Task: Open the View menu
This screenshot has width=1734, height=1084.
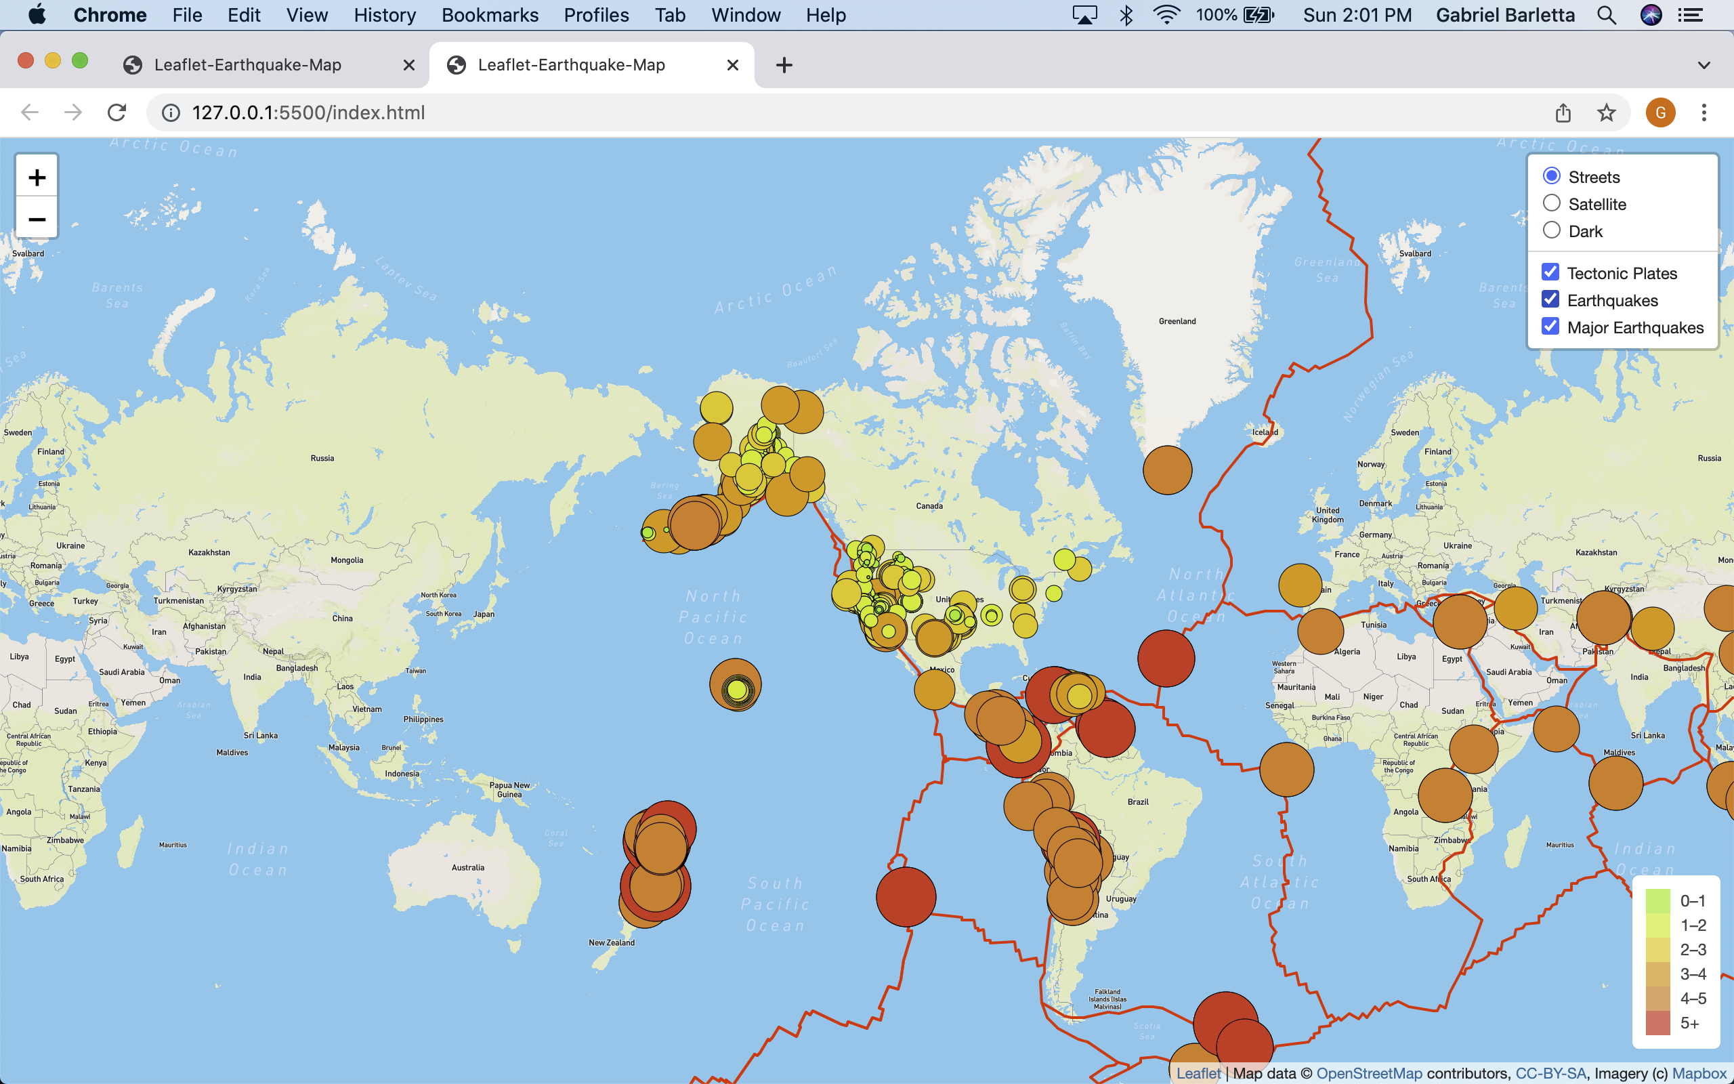Action: (x=307, y=15)
